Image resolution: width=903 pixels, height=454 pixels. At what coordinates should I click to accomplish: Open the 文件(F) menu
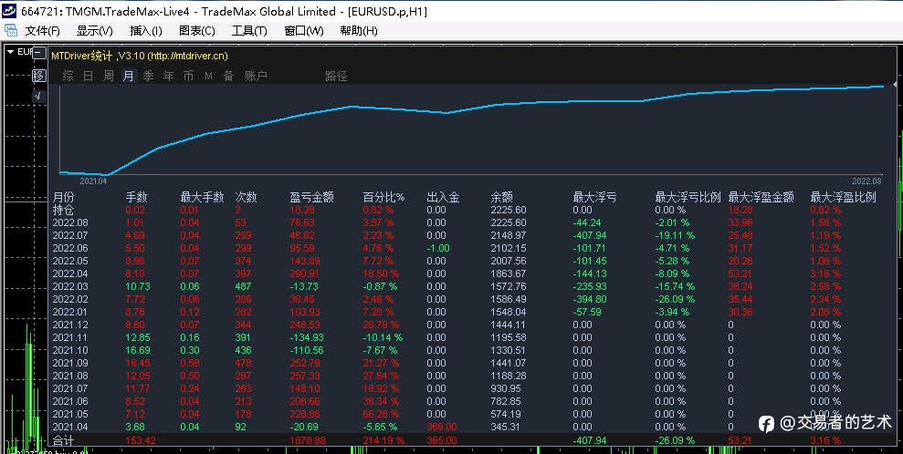42,31
